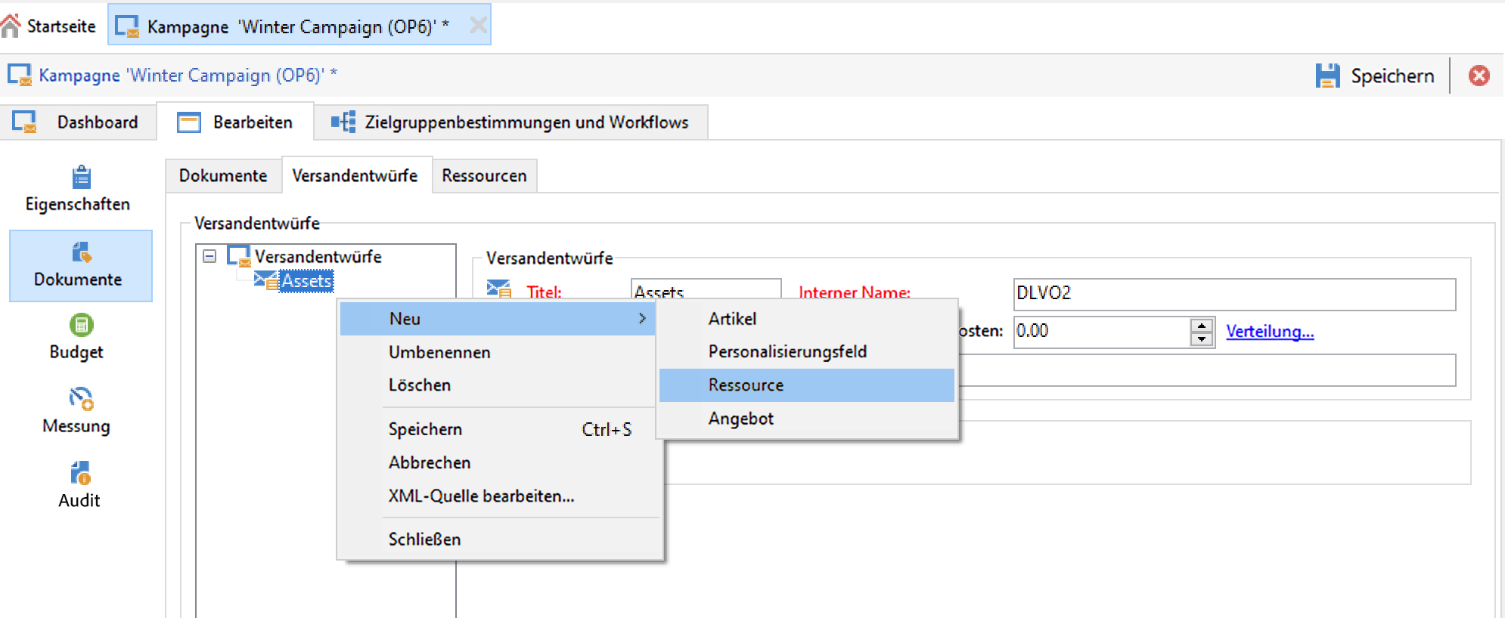Select the Dokumente sidebar icon
The height and width of the screenshot is (618, 1505).
point(81,252)
